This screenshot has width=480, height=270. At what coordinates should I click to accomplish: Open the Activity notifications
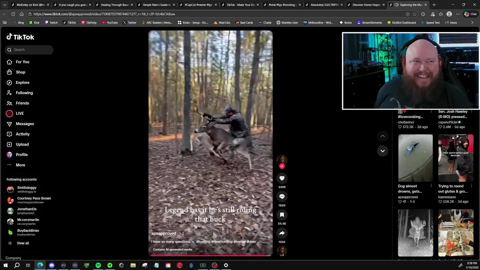pyautogui.click(x=18, y=134)
